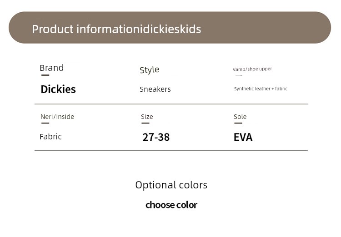
Task: Click the dash under Neri/inside label
Action: pyautogui.click(x=45, y=123)
